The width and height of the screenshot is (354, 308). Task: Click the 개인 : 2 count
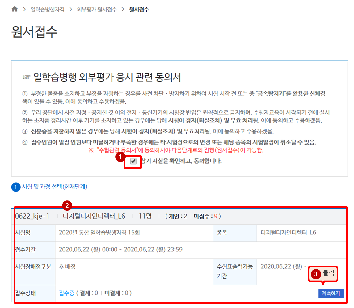click(178, 216)
